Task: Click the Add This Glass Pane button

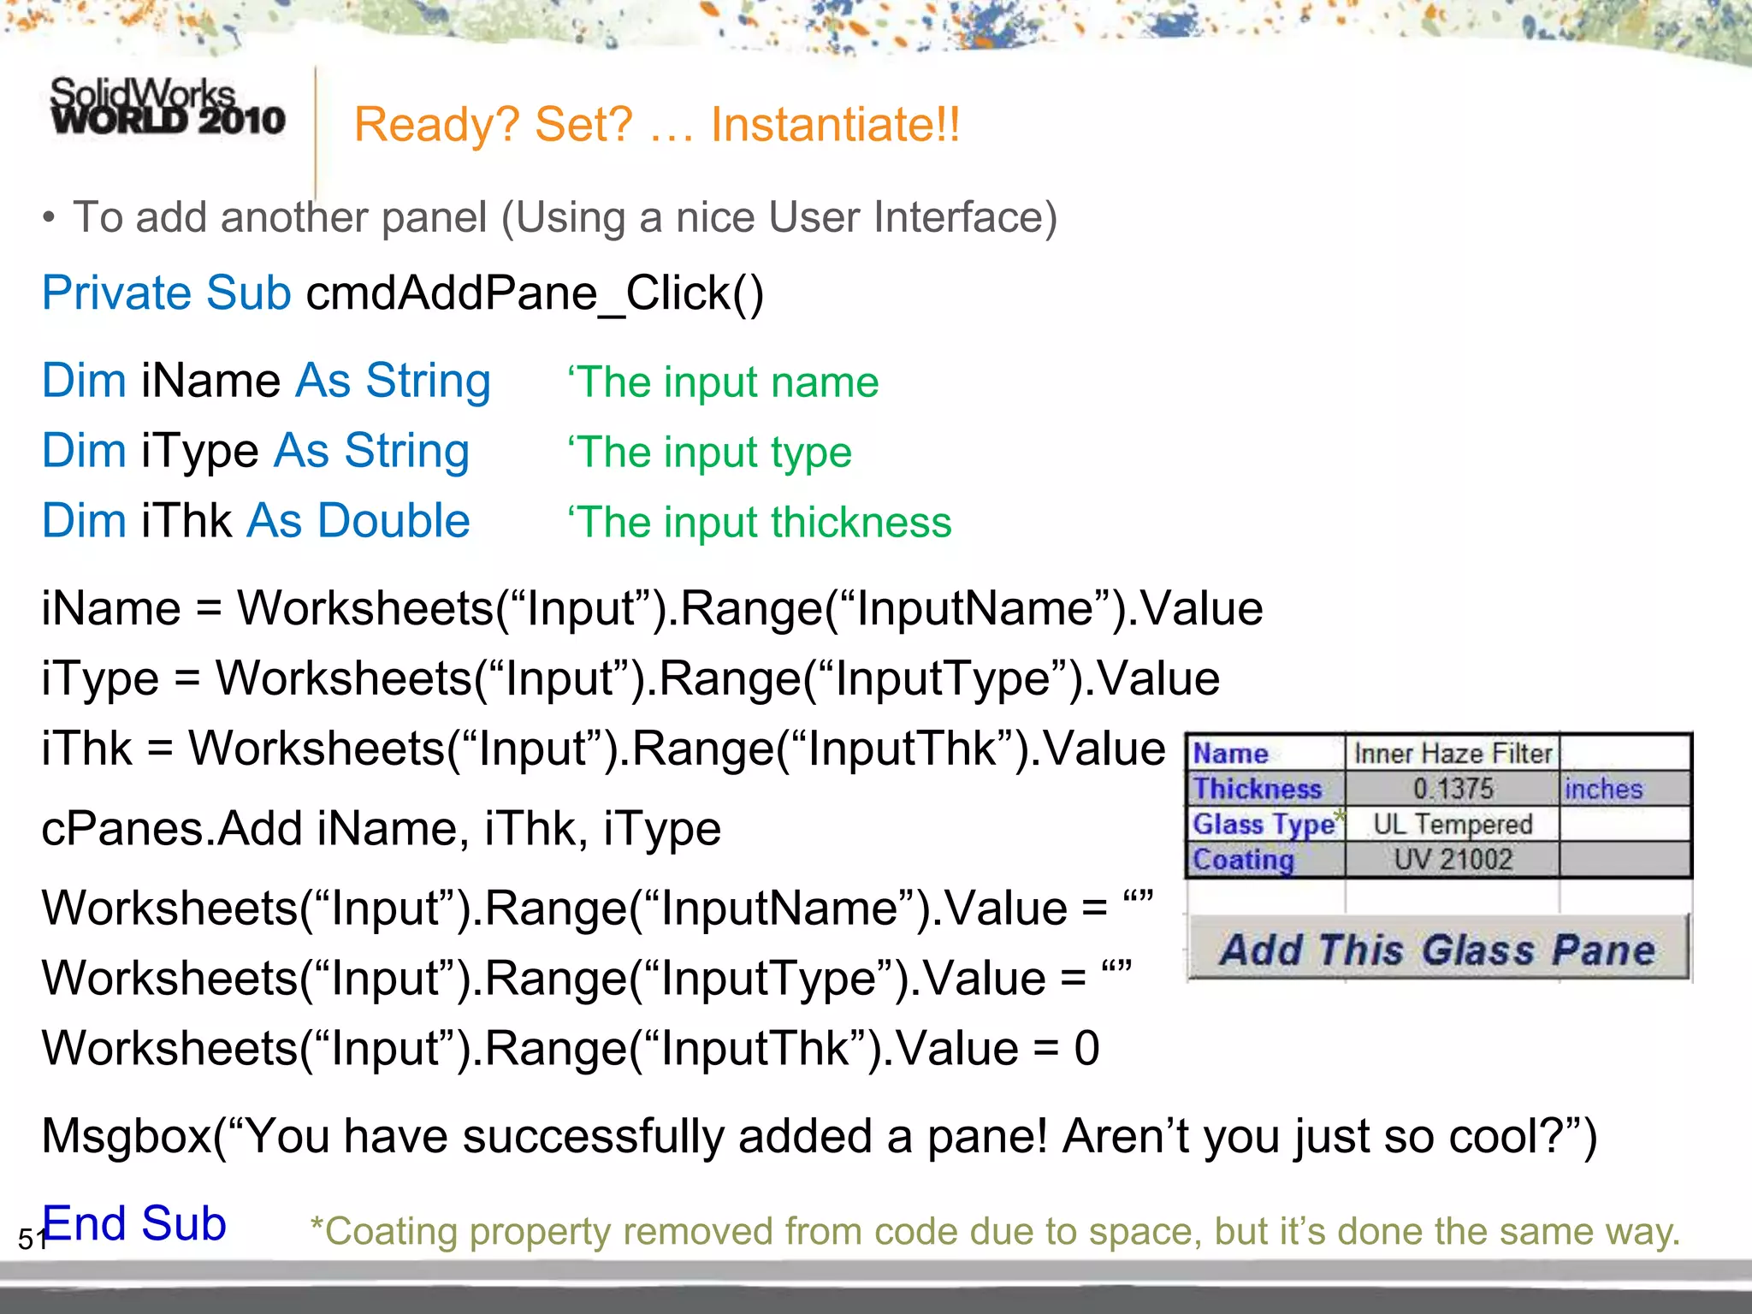Action: point(1438,949)
